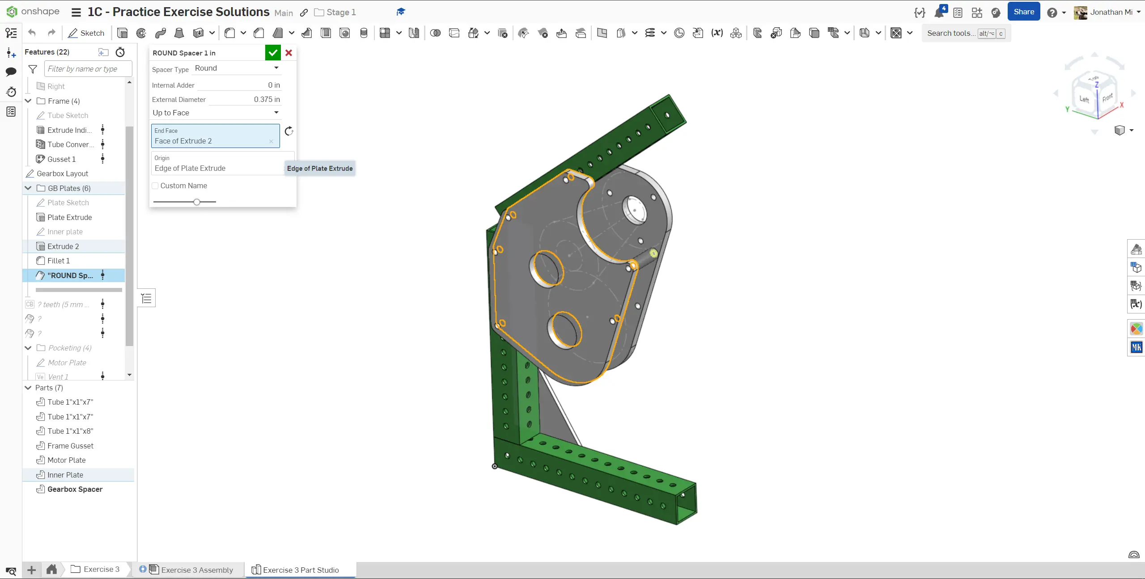Screen dimensions: 1145x579
Task: Open the notifications bell icon
Action: pyautogui.click(x=938, y=13)
